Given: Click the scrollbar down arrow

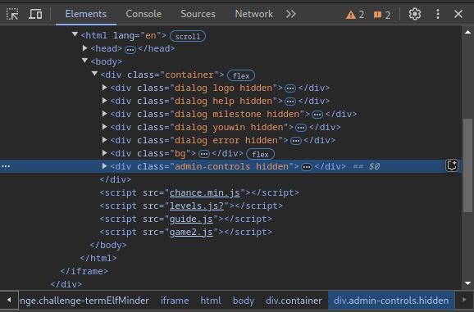Looking at the screenshot, I should (467, 283).
